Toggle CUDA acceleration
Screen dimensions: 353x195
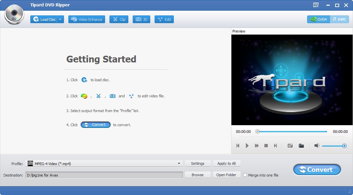[319, 19]
